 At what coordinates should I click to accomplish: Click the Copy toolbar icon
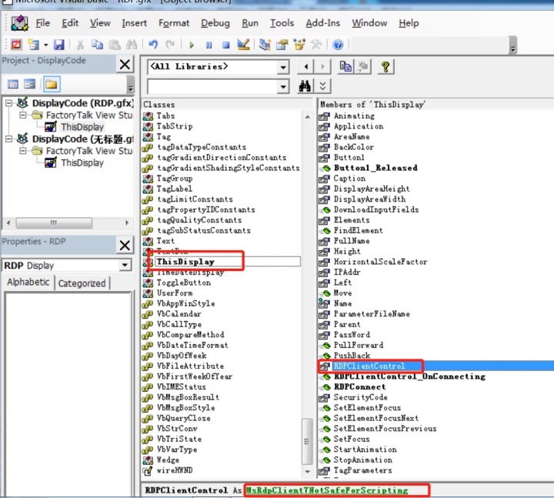pyautogui.click(x=97, y=45)
